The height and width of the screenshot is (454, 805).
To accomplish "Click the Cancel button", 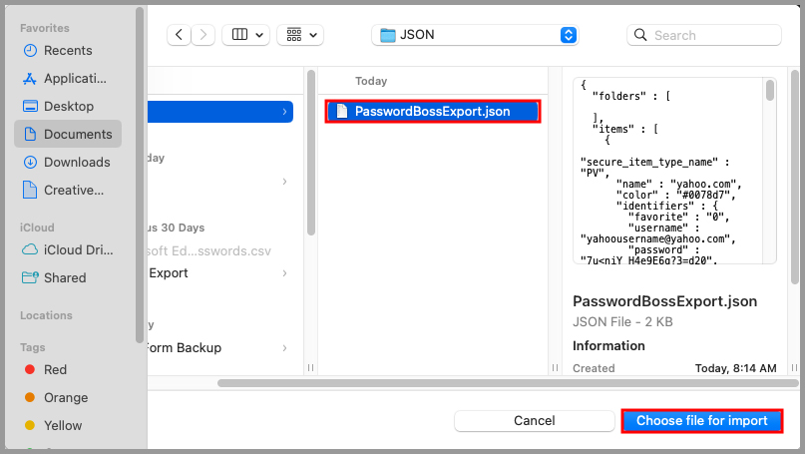I will point(534,421).
